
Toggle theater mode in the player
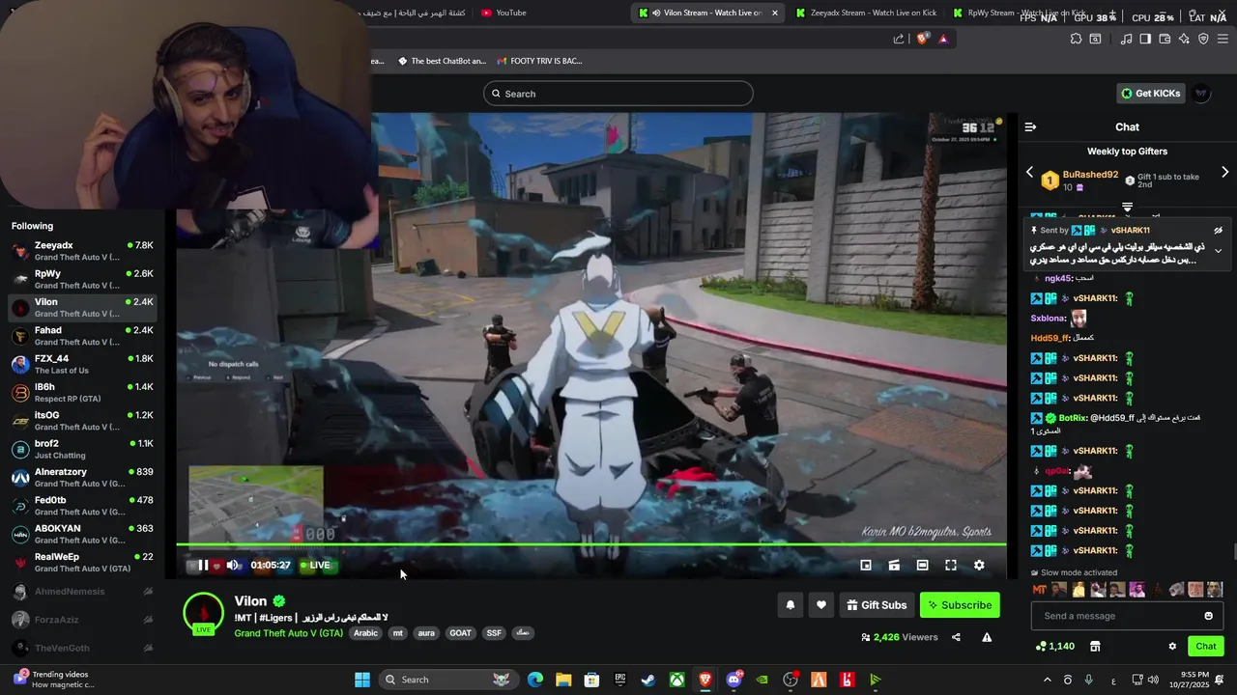pos(922,565)
